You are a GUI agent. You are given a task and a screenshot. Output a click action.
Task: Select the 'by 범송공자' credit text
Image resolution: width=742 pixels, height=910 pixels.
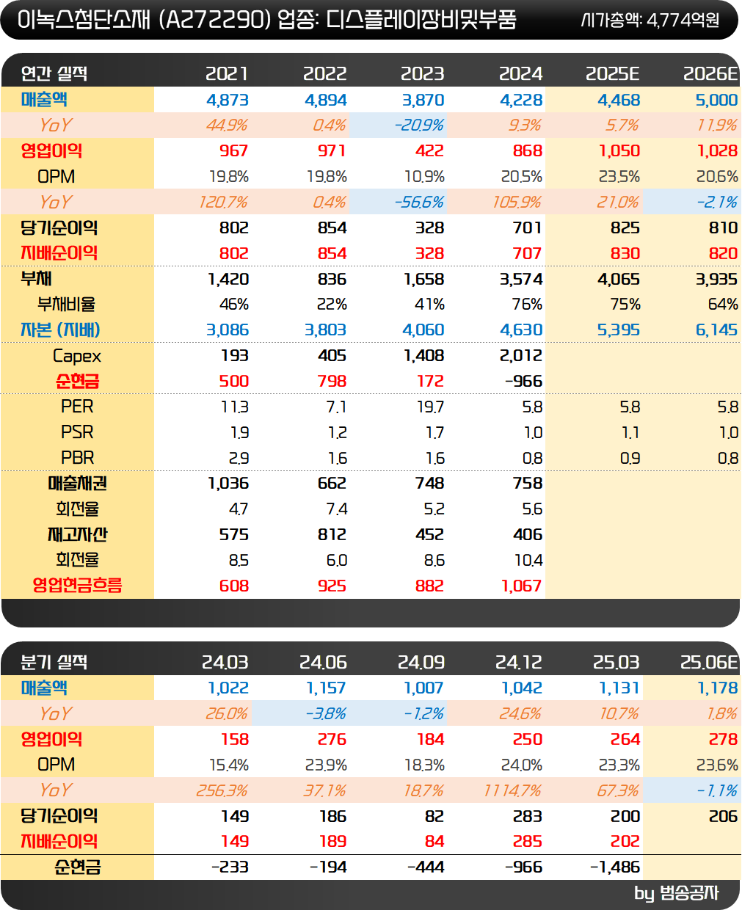point(677,893)
